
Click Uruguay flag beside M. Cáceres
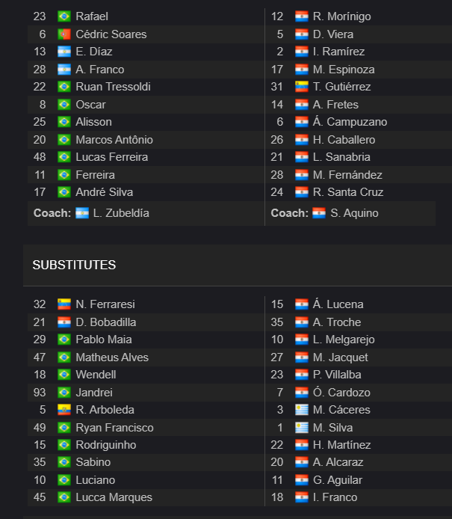point(302,410)
